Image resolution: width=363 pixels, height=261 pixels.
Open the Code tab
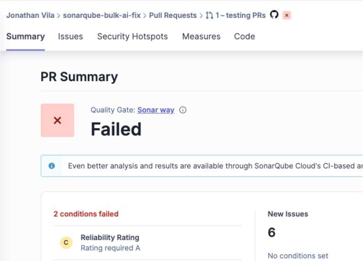point(244,37)
